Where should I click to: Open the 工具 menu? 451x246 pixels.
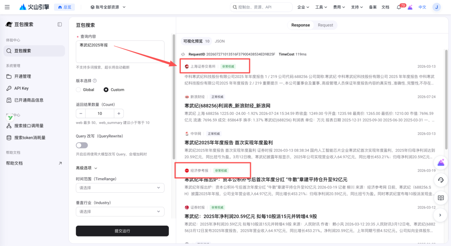[x=321, y=7]
